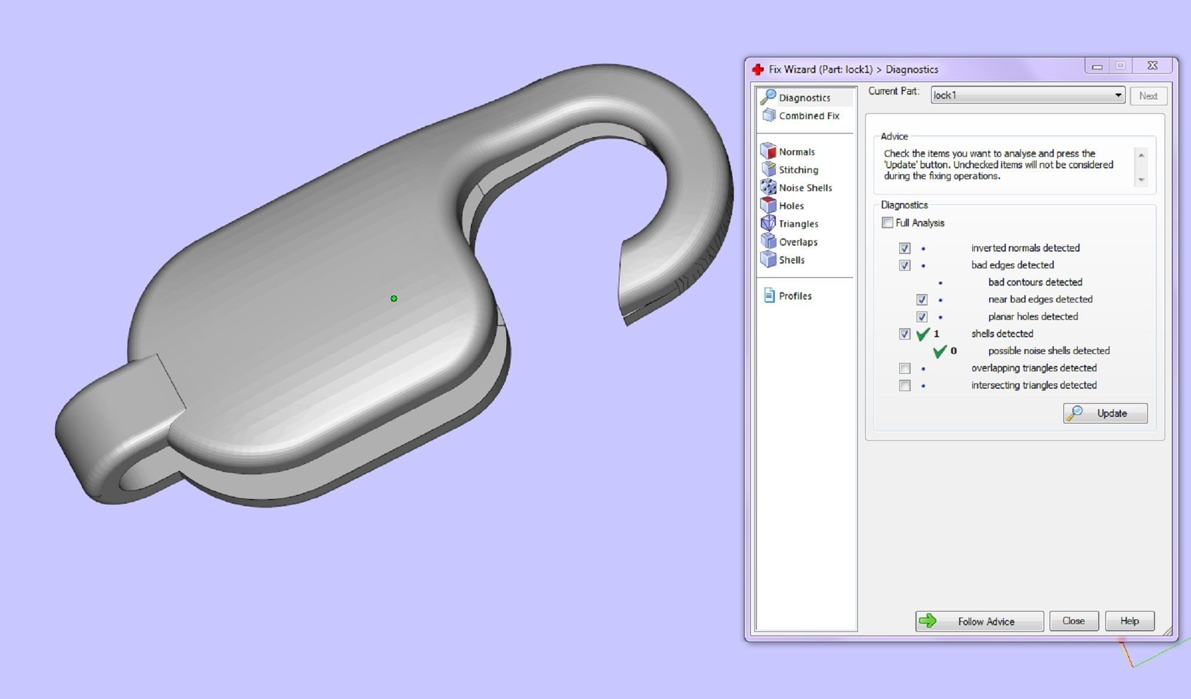1191x699 pixels.
Task: Open the Normals fix icon
Action: click(768, 152)
